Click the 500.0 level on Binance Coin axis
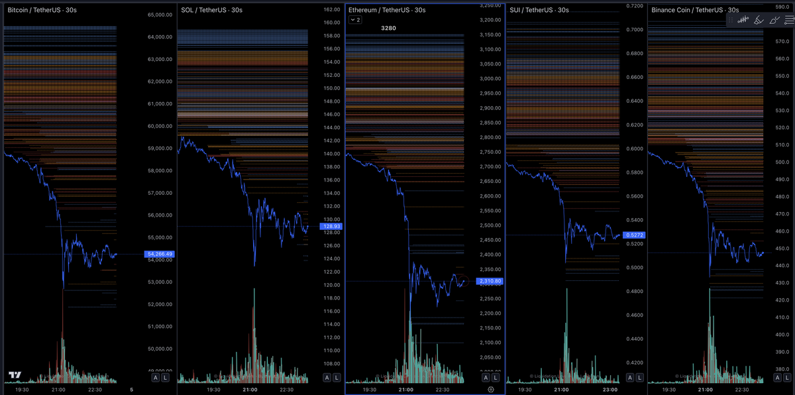 click(784, 162)
